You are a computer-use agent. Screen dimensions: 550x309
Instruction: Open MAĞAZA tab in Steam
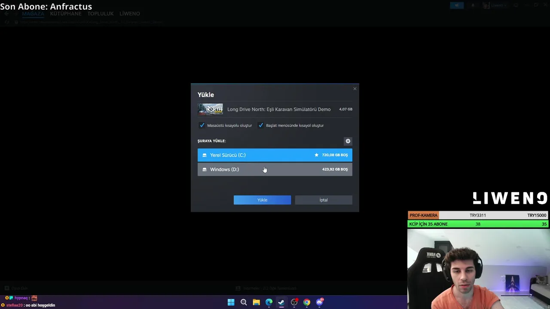pyautogui.click(x=33, y=14)
